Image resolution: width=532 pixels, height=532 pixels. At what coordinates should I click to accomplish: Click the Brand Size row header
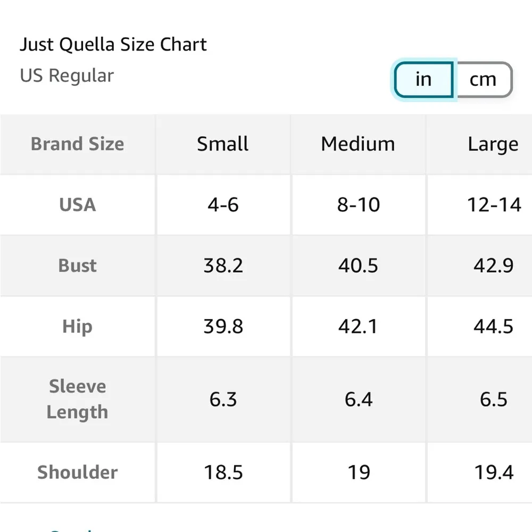coord(78,144)
